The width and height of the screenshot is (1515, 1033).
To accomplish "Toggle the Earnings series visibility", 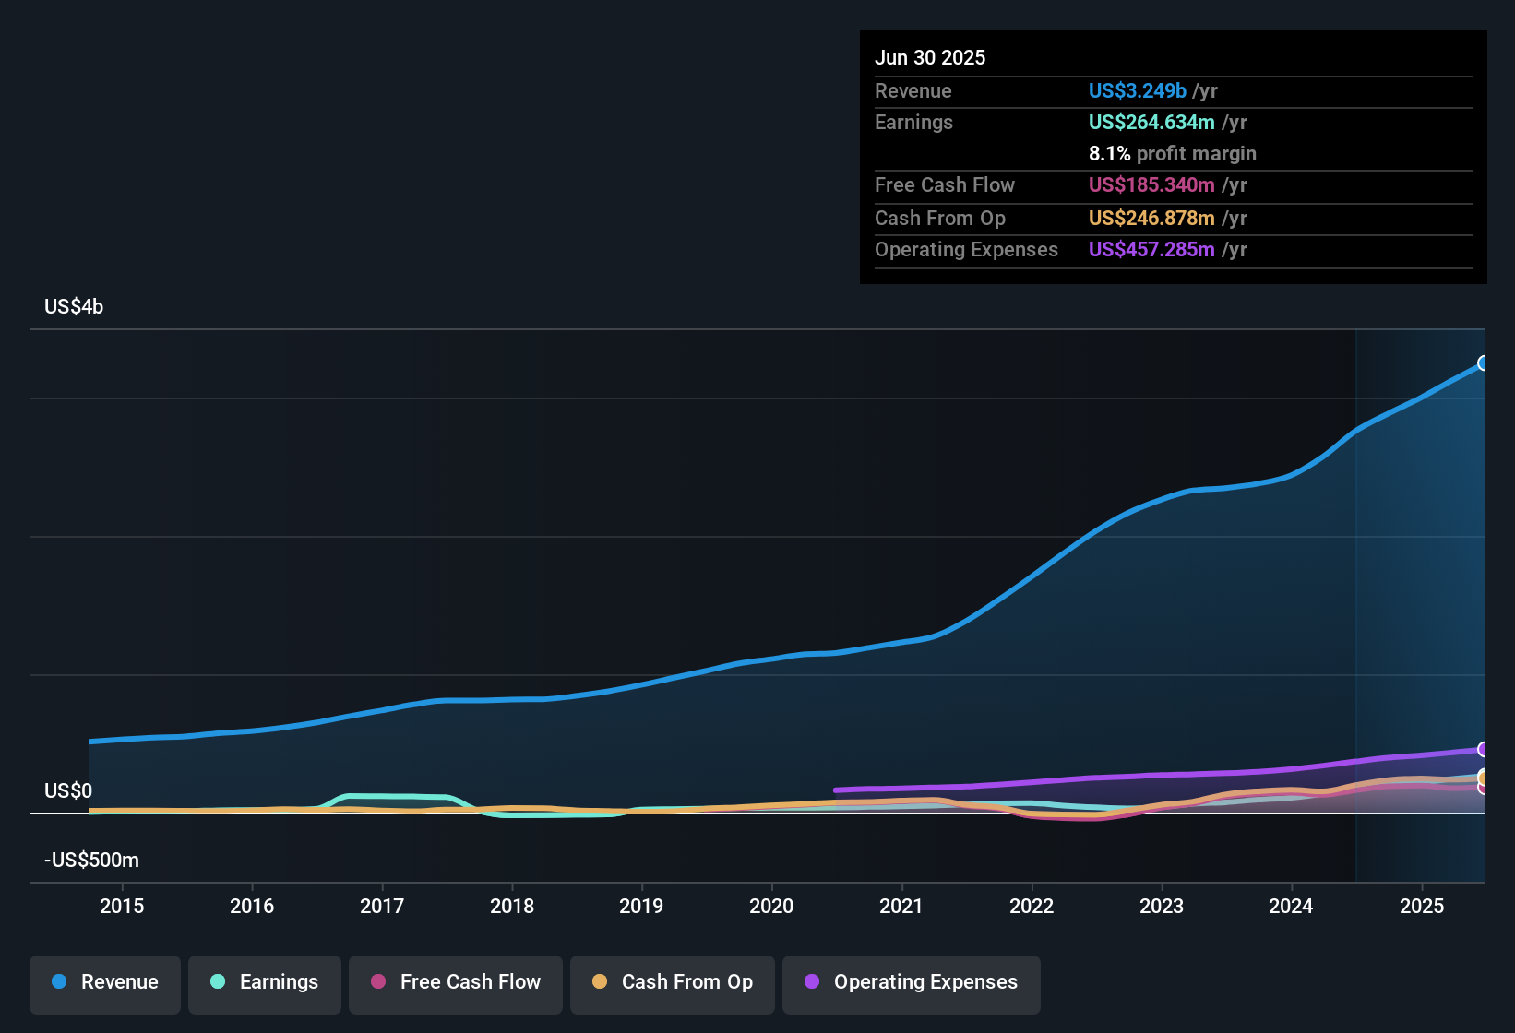I will point(264,982).
